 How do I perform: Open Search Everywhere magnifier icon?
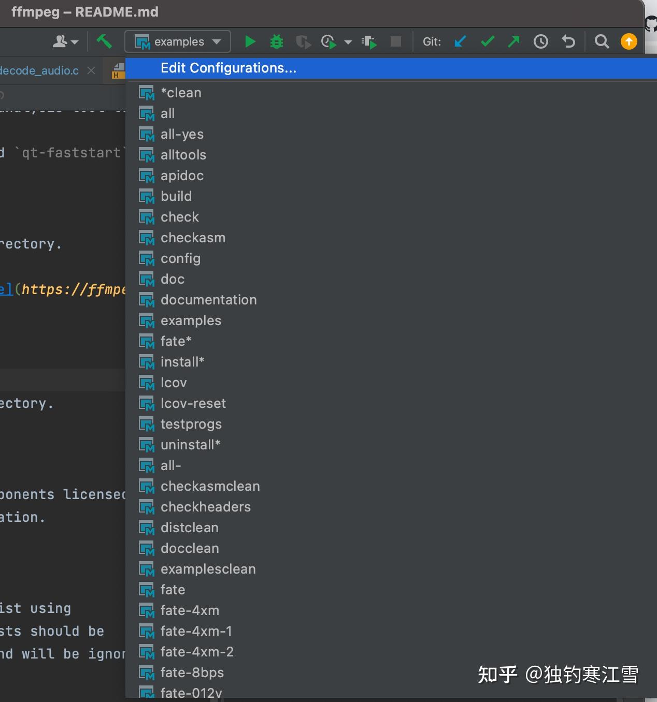(602, 41)
